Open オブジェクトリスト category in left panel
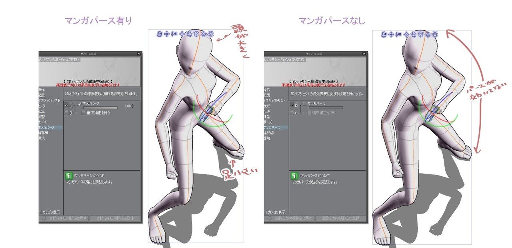Image resolution: width=512 pixels, height=248 pixels. (x=50, y=100)
